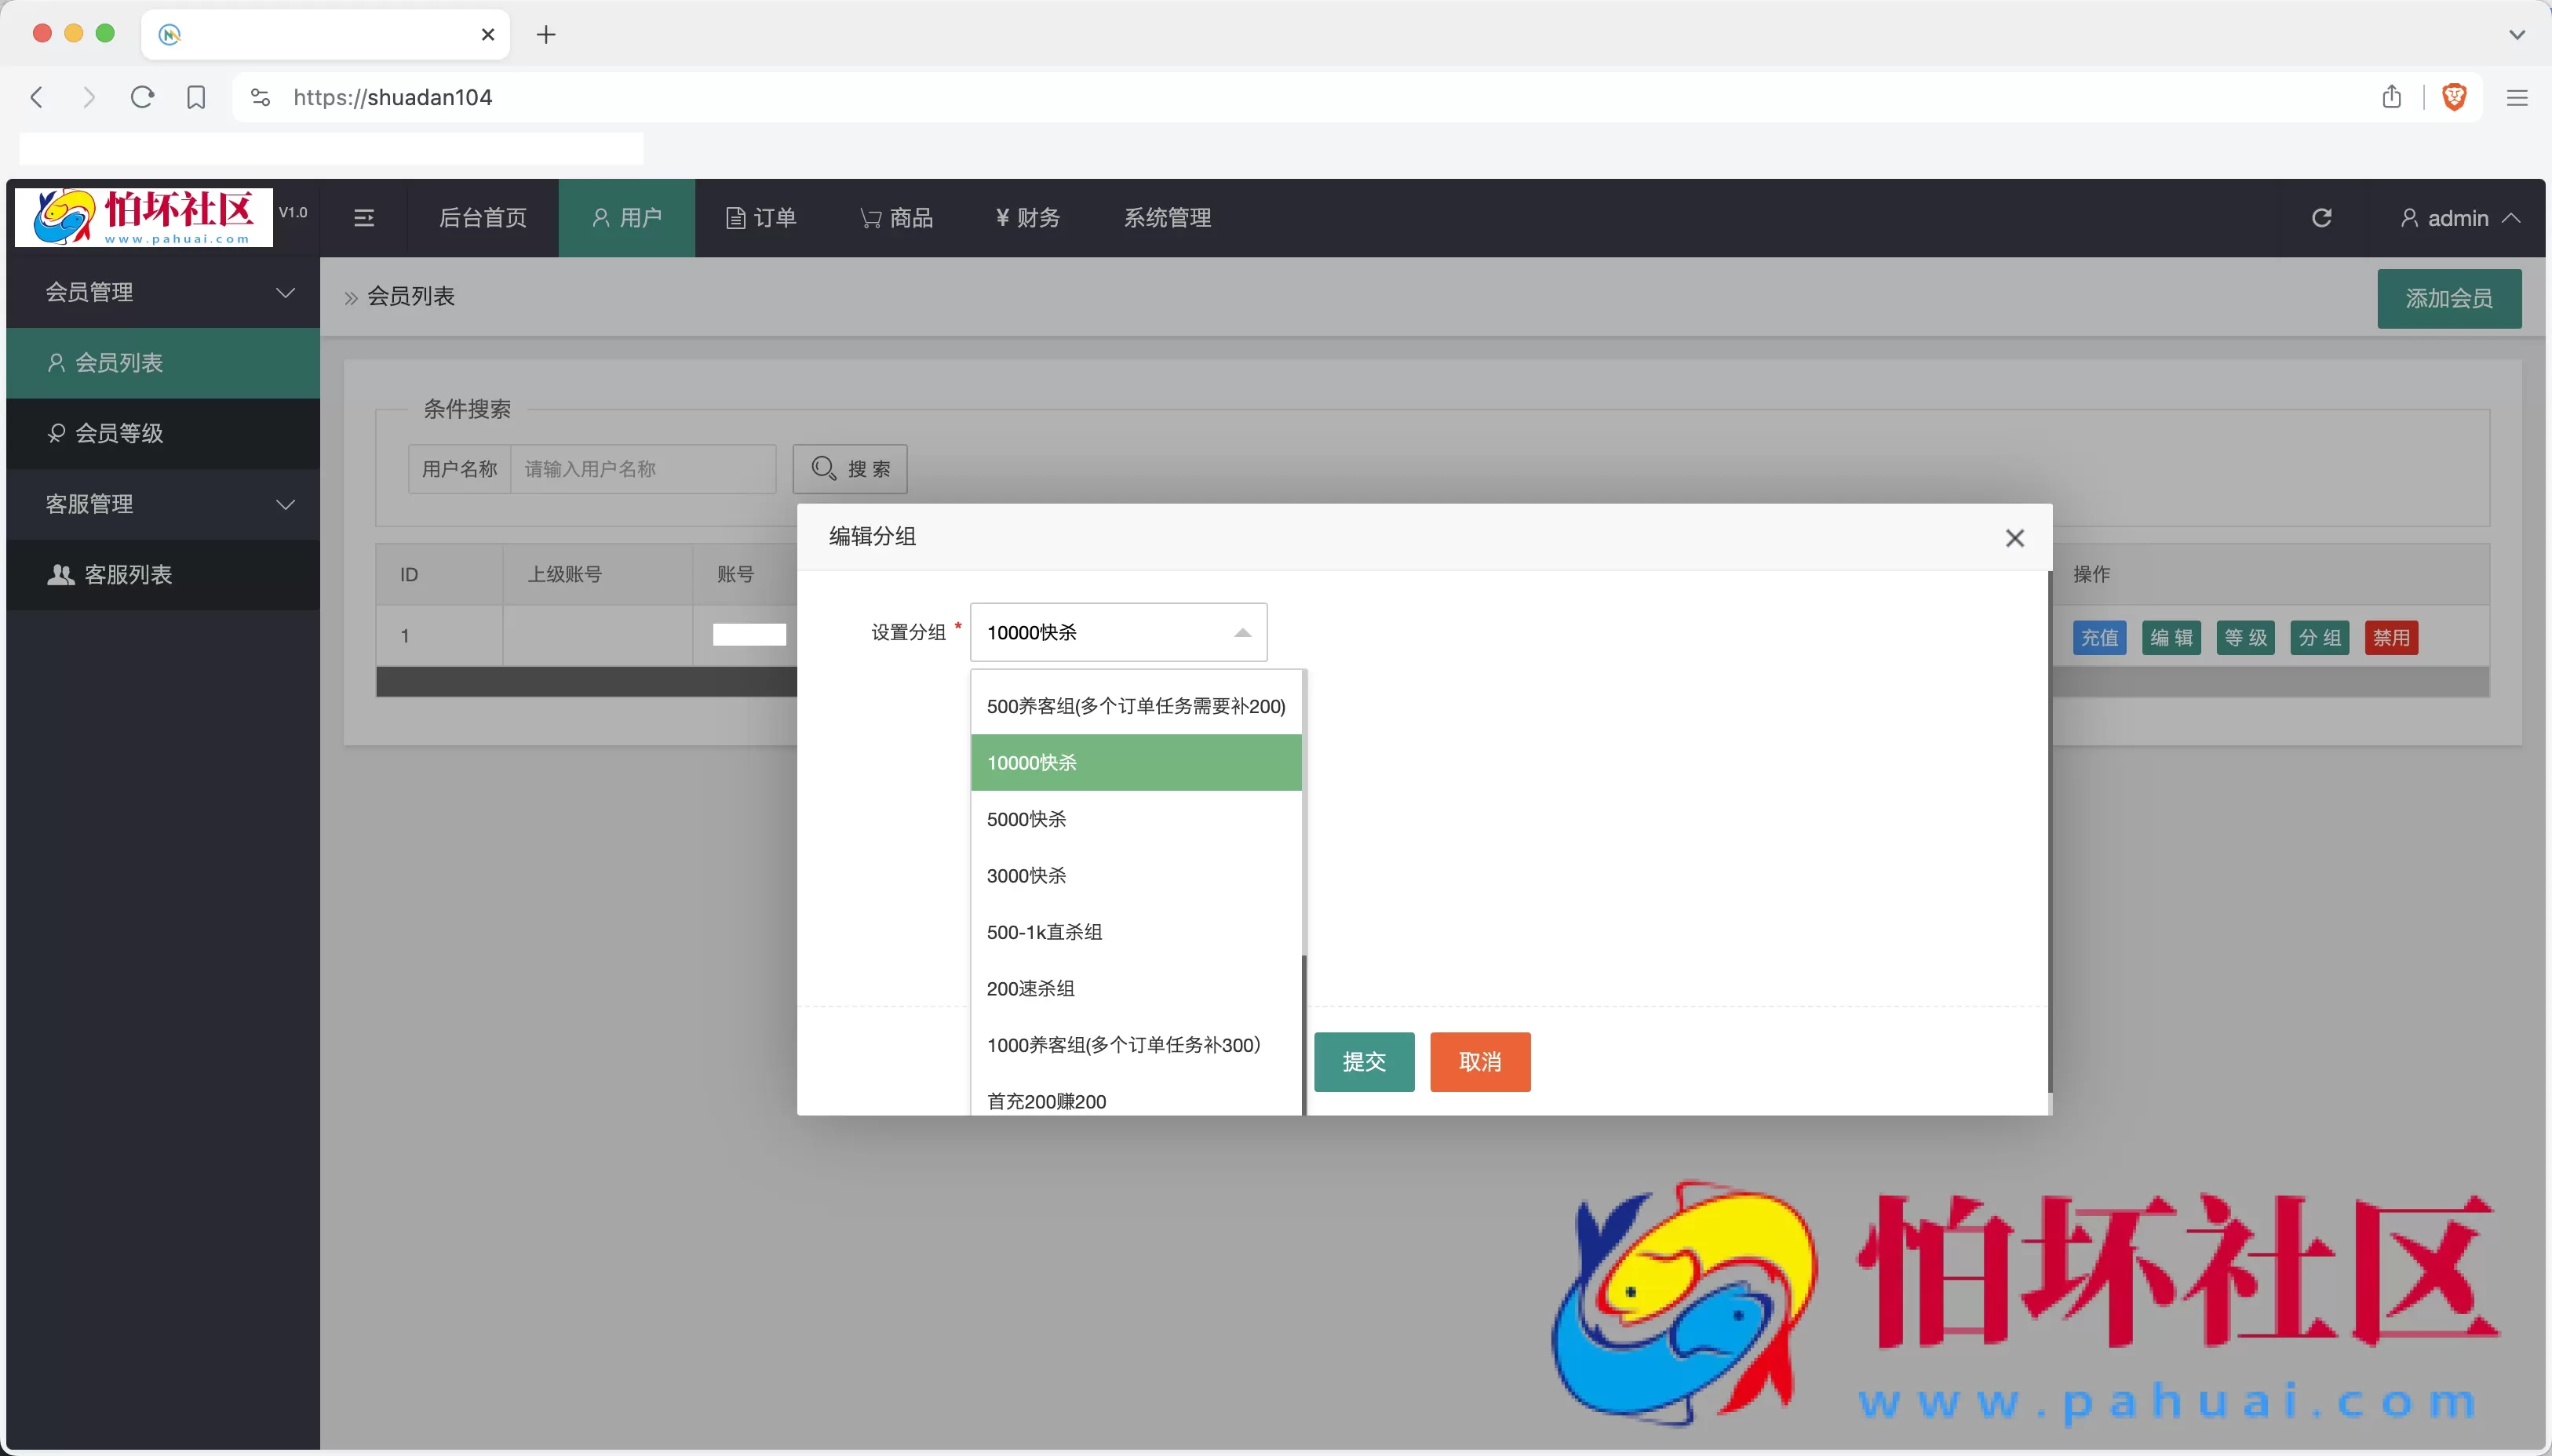Open the browser hamburger menu icon
The height and width of the screenshot is (1456, 2552).
(x=2517, y=97)
